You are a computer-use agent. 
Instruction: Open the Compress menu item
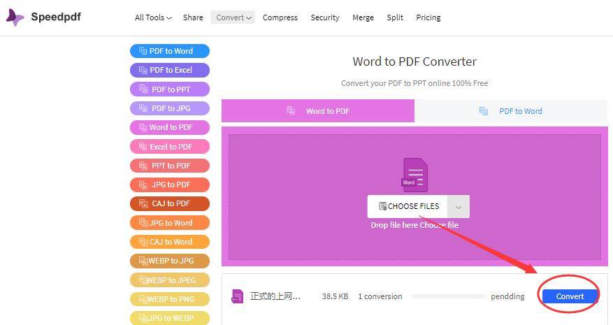tap(280, 17)
